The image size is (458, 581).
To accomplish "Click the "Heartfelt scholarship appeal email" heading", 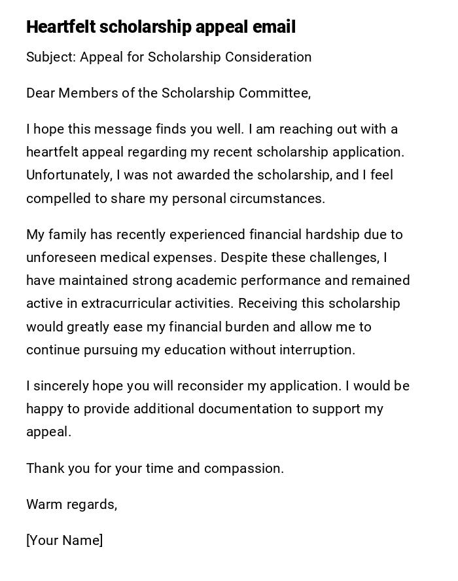I will click(x=161, y=27).
